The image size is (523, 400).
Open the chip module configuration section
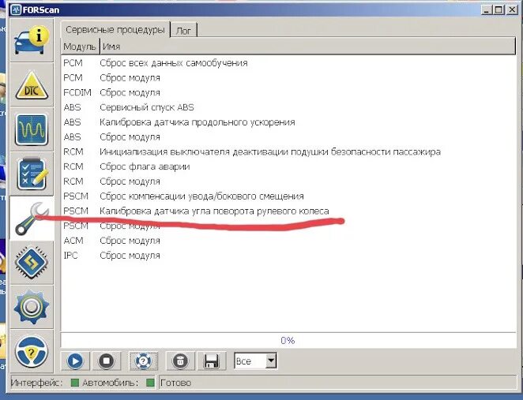[x=32, y=263]
